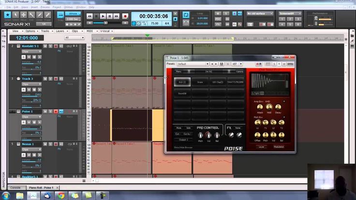
Task: Toggle global Mute (M) in Mix module
Action: coord(218,14)
